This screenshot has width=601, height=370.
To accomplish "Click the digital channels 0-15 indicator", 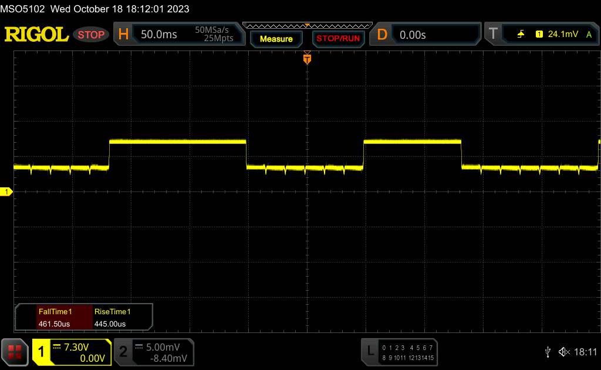I will [408, 353].
